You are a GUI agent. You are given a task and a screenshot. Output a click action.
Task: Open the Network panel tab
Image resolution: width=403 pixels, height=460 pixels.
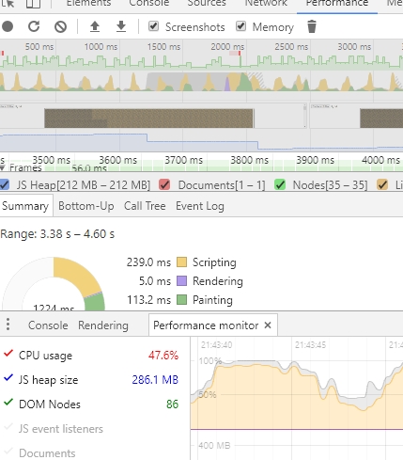266,3
